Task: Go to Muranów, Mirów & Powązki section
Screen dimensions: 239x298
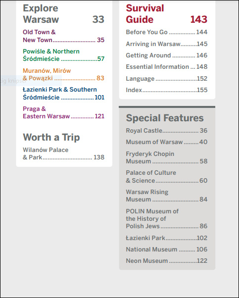Action: [x=63, y=74]
